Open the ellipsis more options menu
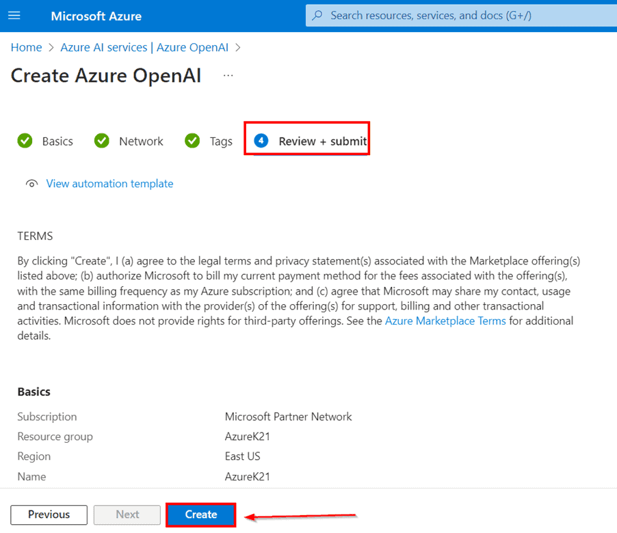Image resolution: width=617 pixels, height=533 pixels. point(228,75)
